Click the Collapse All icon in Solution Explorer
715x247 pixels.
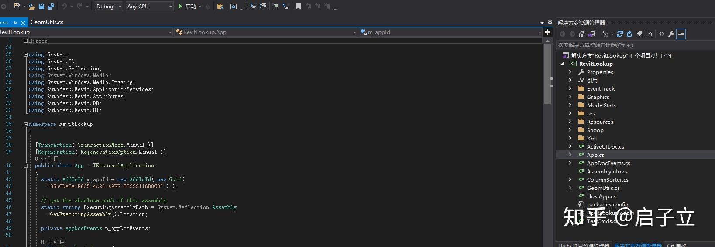639,34
